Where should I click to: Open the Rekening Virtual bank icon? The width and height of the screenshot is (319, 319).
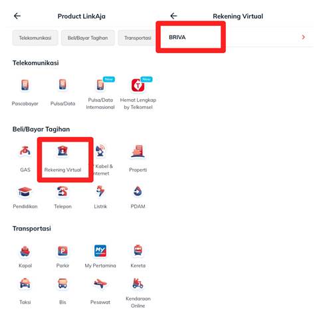coord(62,151)
